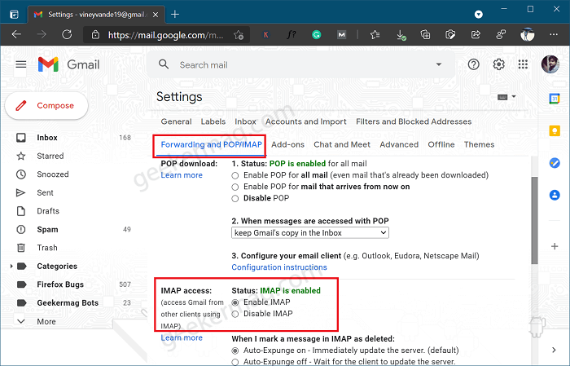Open browser downloads icon
570x366 pixels.
(x=401, y=35)
